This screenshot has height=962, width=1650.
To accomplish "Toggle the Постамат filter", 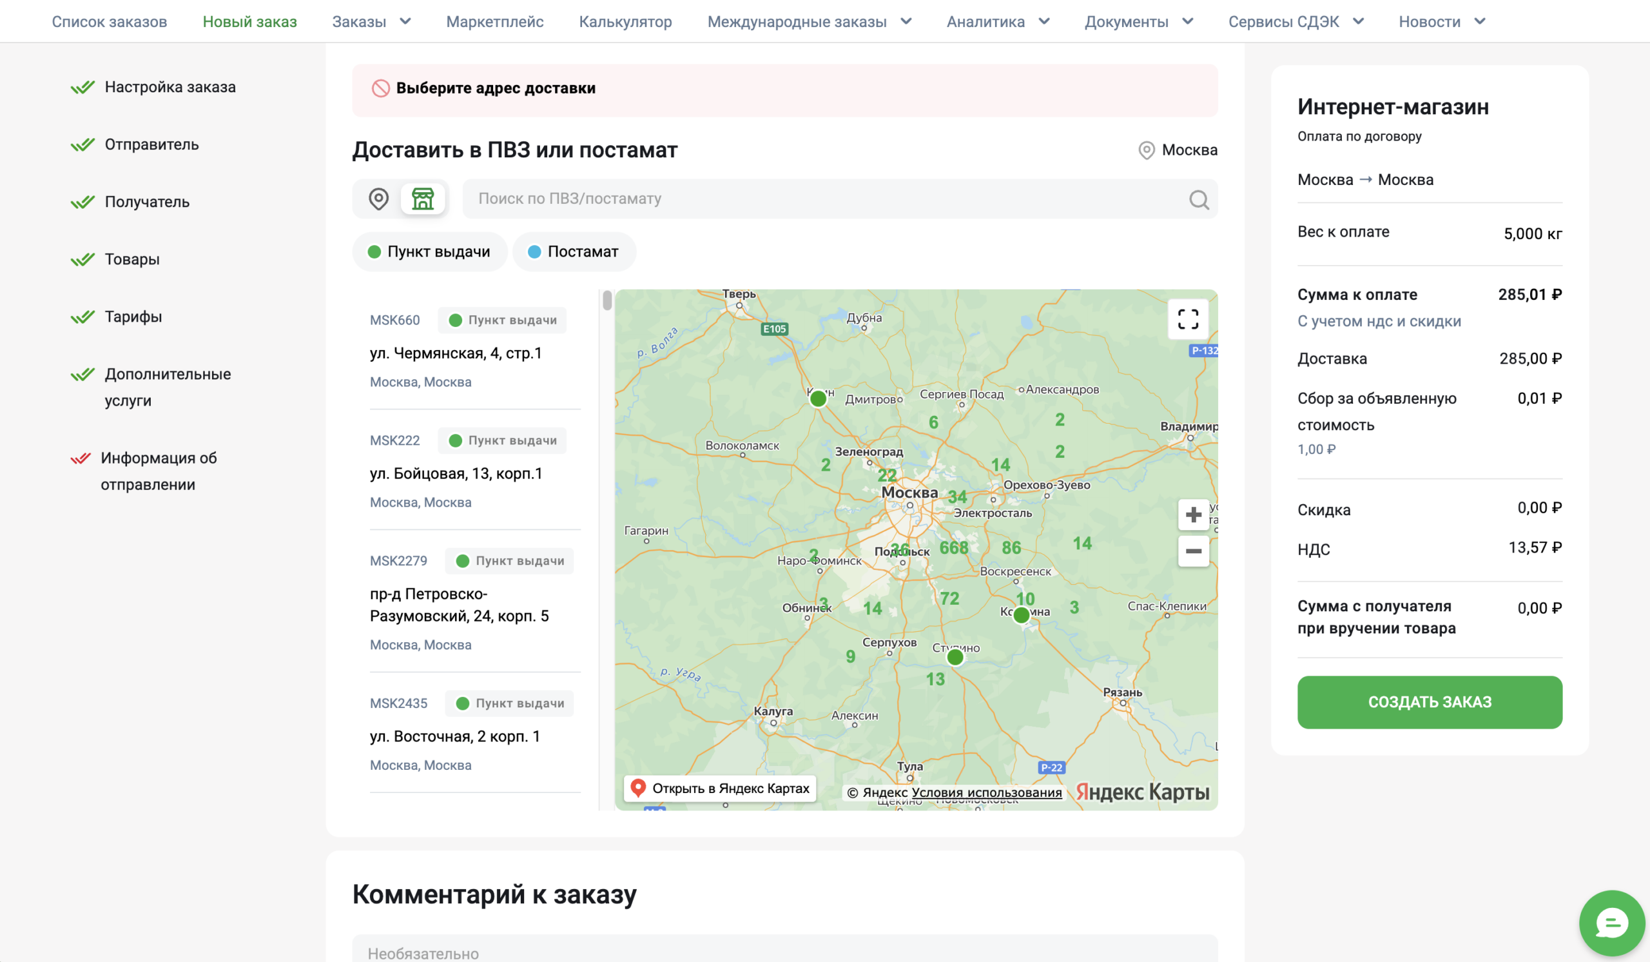I will 574,251.
